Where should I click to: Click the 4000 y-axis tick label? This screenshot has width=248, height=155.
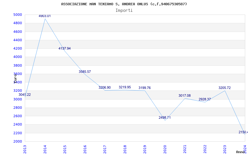18,57
